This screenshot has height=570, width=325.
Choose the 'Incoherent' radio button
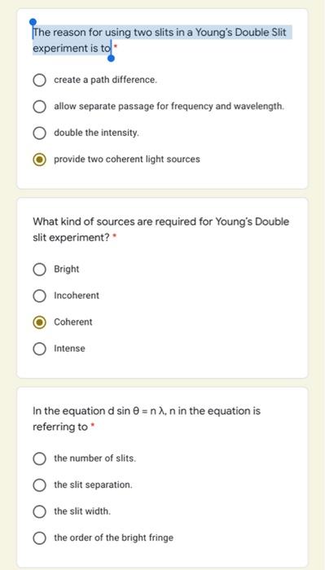pyautogui.click(x=39, y=296)
